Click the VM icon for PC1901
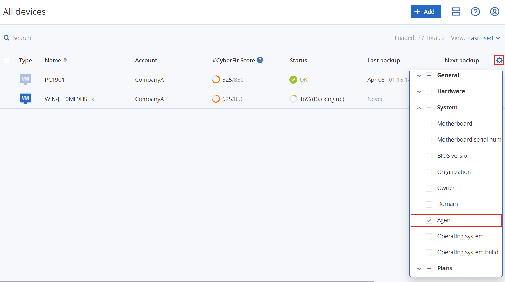 tap(25, 79)
